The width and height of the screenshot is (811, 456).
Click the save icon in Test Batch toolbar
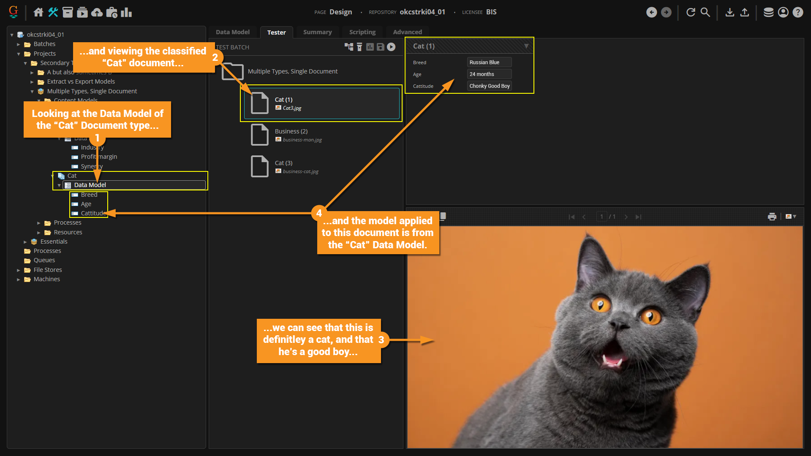(x=380, y=47)
